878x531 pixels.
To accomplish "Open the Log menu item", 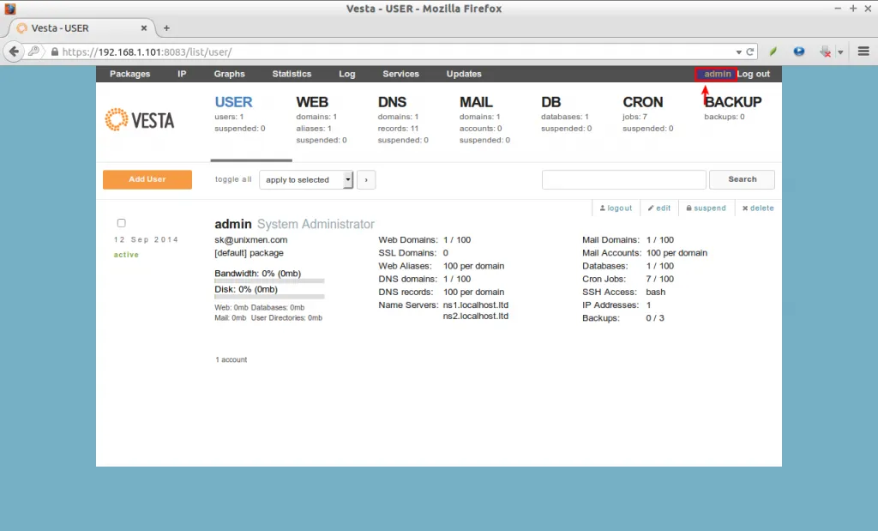I will (347, 74).
